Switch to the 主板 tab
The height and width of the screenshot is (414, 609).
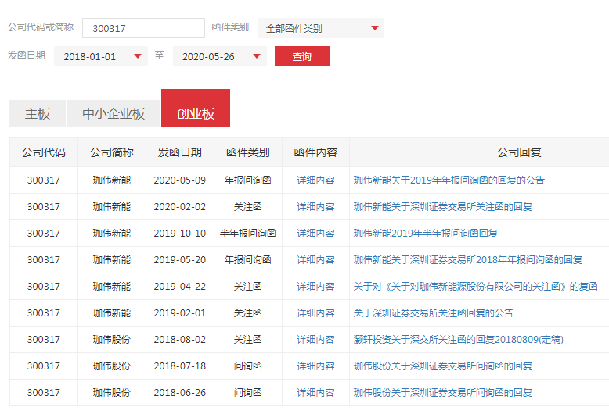coord(38,113)
